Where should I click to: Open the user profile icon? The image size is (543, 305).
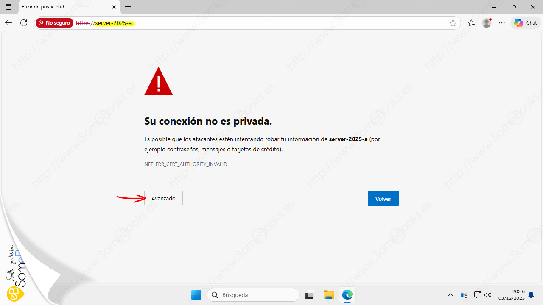pos(487,23)
